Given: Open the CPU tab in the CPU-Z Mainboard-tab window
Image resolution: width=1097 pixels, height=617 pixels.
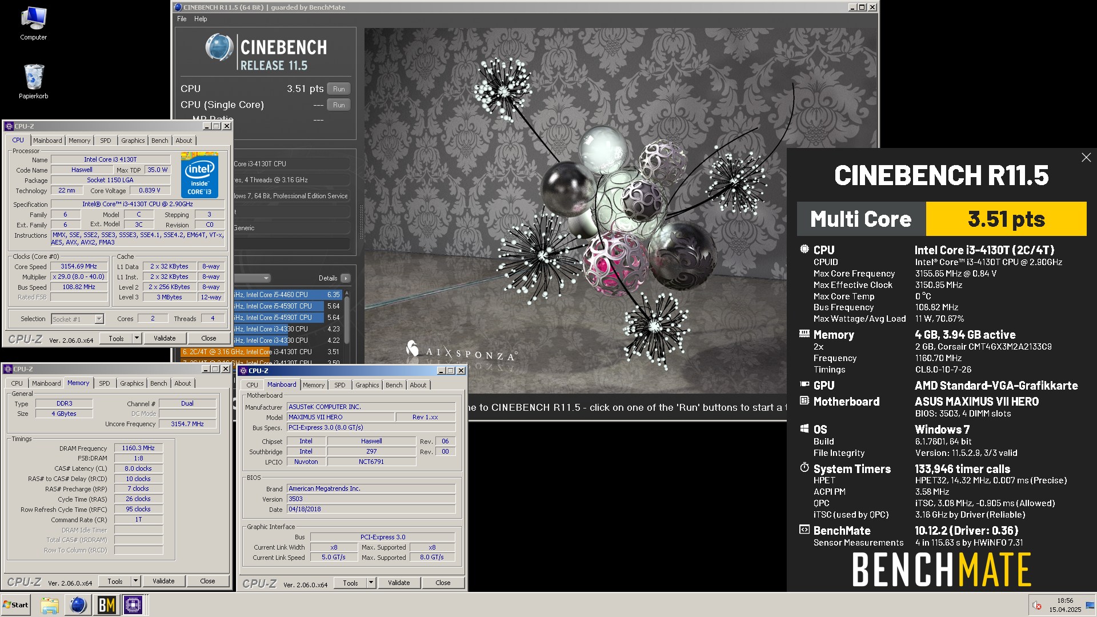Looking at the screenshot, I should tap(252, 385).
